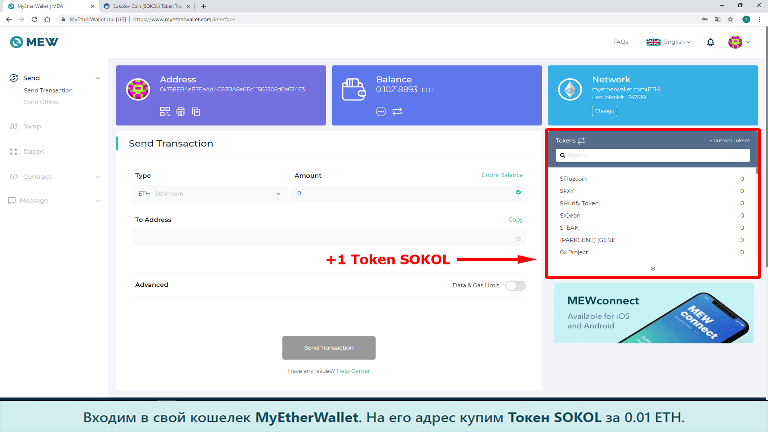Click the tokens Search field
This screenshot has width=768, height=432.
[x=653, y=155]
